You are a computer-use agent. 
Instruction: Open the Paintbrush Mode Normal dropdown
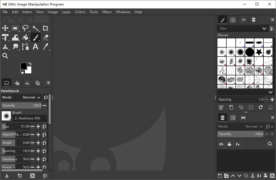click(x=21, y=97)
